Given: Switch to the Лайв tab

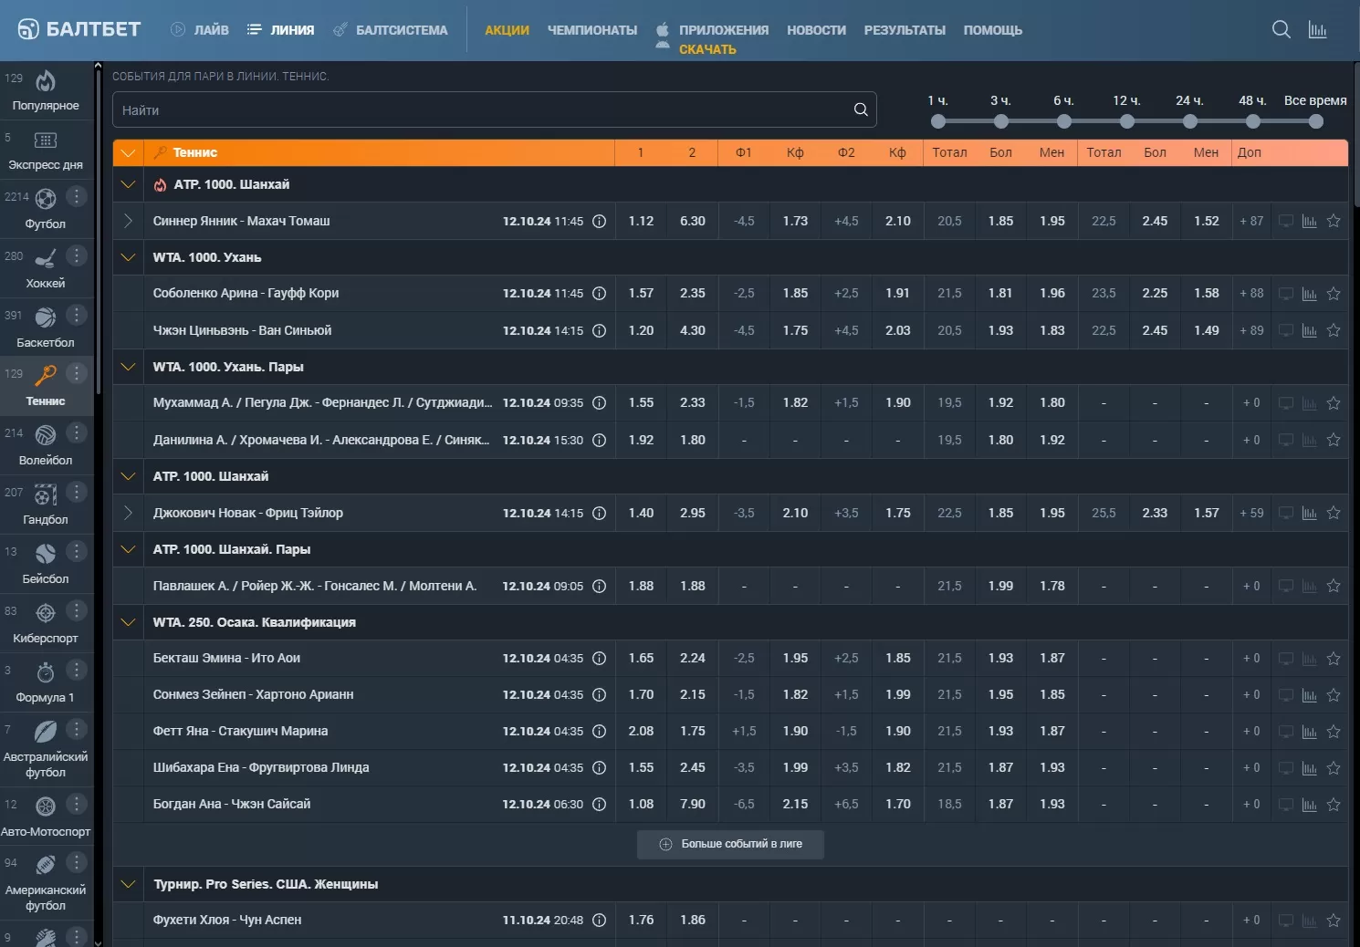Looking at the screenshot, I should (200, 30).
